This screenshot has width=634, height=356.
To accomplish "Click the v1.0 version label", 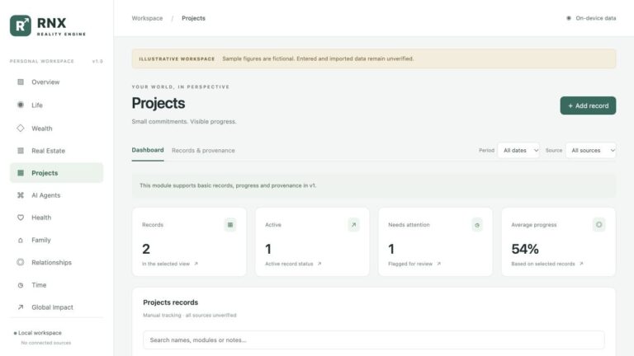I will click(97, 61).
